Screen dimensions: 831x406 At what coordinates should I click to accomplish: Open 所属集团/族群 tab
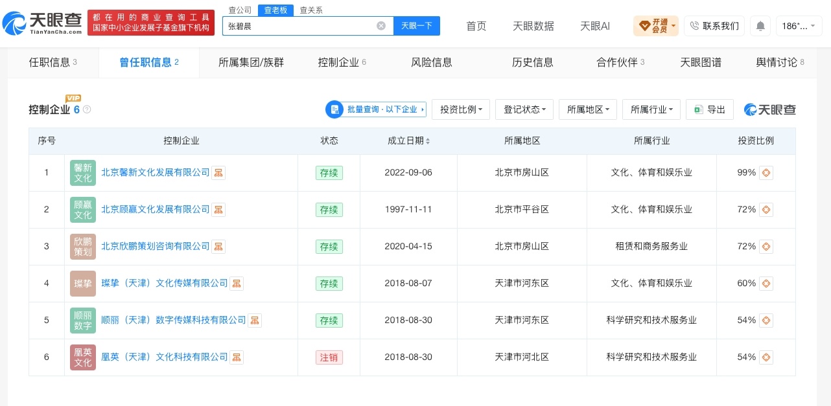[x=251, y=62]
